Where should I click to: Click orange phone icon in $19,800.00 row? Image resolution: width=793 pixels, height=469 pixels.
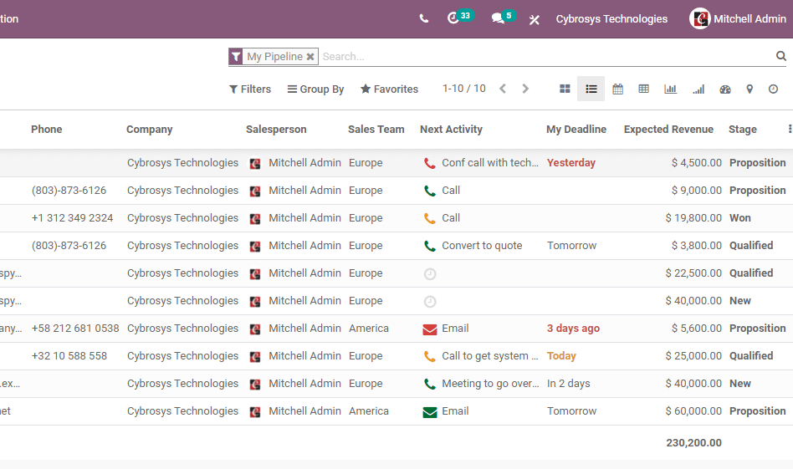click(x=429, y=218)
